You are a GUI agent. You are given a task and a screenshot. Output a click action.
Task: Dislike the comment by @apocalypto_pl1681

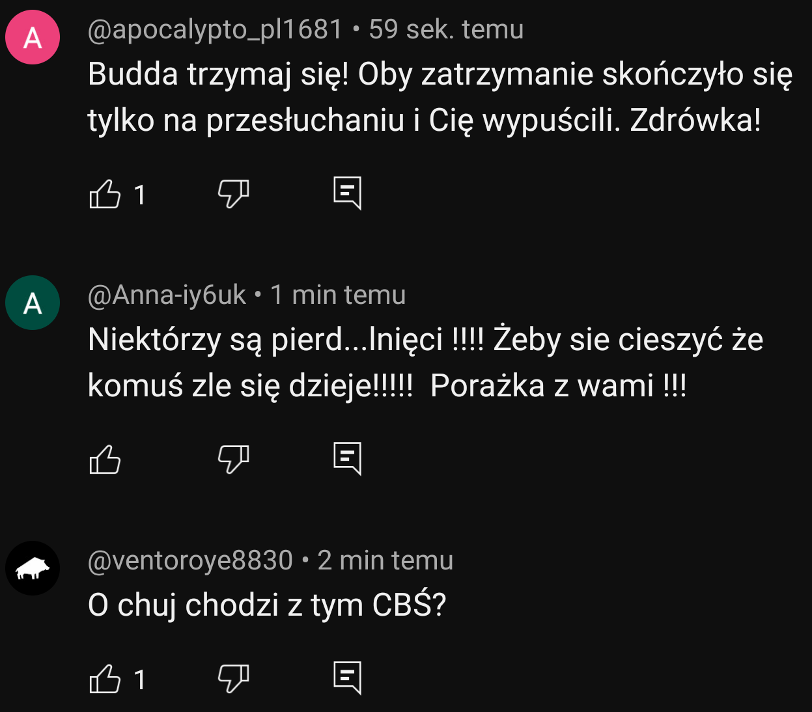point(233,194)
